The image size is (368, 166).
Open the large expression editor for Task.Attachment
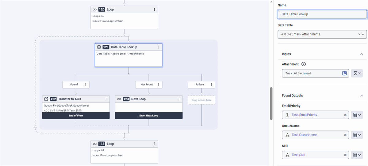[344, 73]
